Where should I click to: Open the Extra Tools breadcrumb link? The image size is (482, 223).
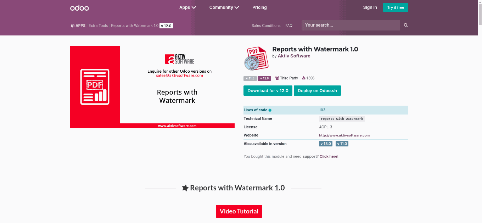[x=98, y=26]
